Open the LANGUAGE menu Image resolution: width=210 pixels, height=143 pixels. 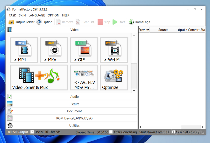click(37, 15)
